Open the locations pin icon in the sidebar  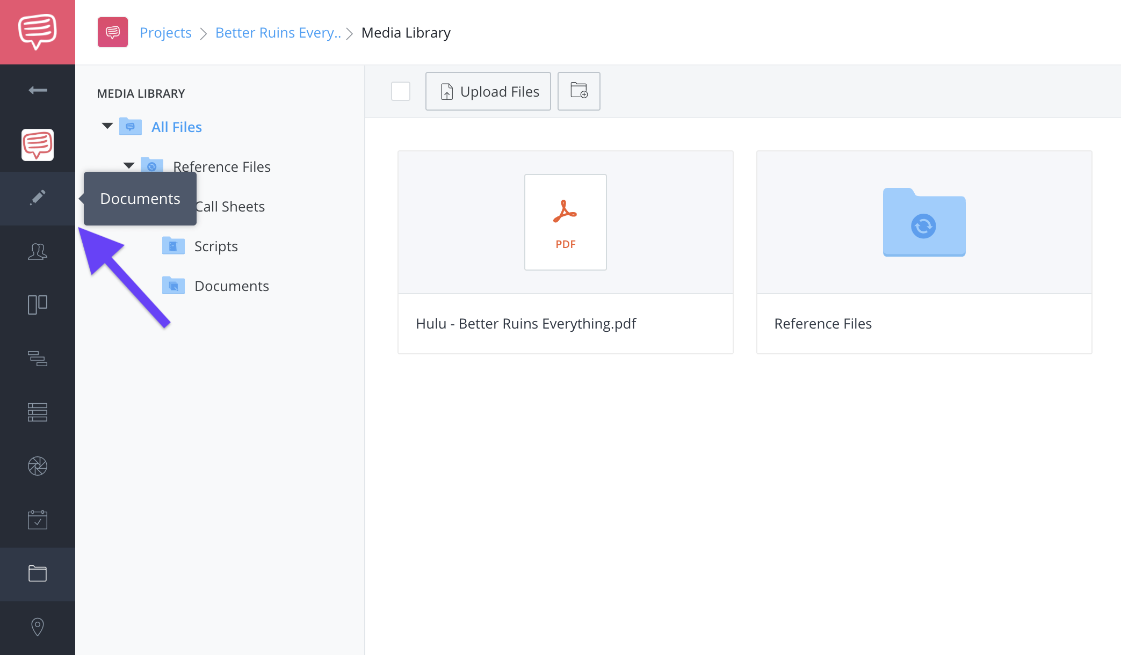click(38, 627)
